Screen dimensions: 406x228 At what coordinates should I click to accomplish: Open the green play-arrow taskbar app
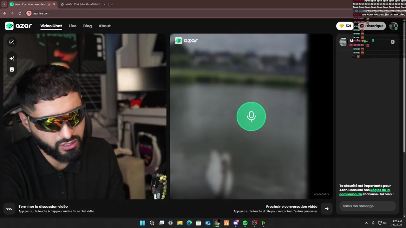coord(264,223)
